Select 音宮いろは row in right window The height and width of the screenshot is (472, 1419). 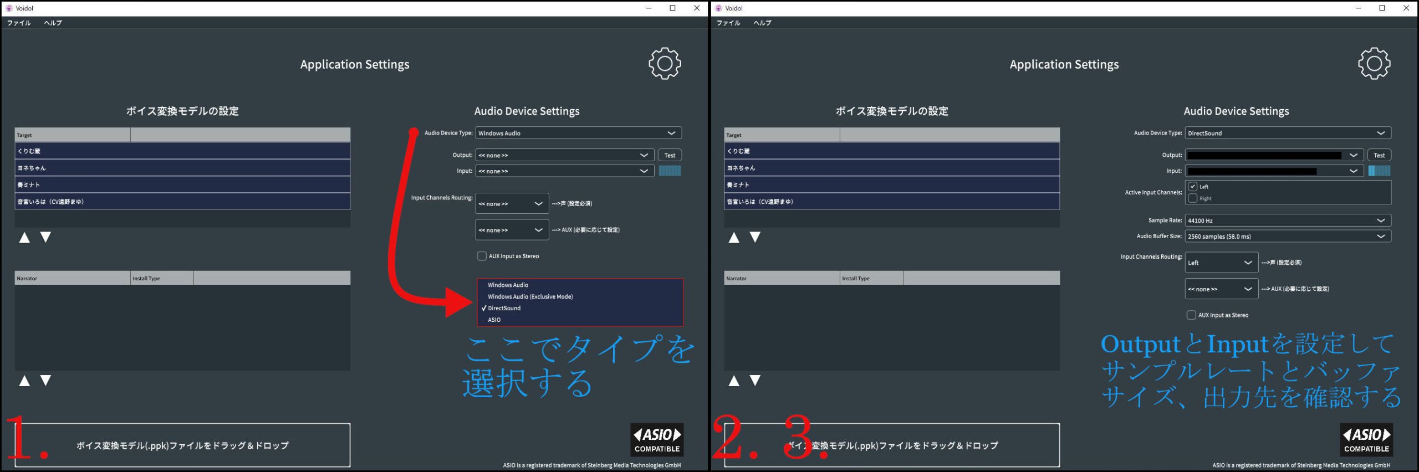tap(892, 202)
